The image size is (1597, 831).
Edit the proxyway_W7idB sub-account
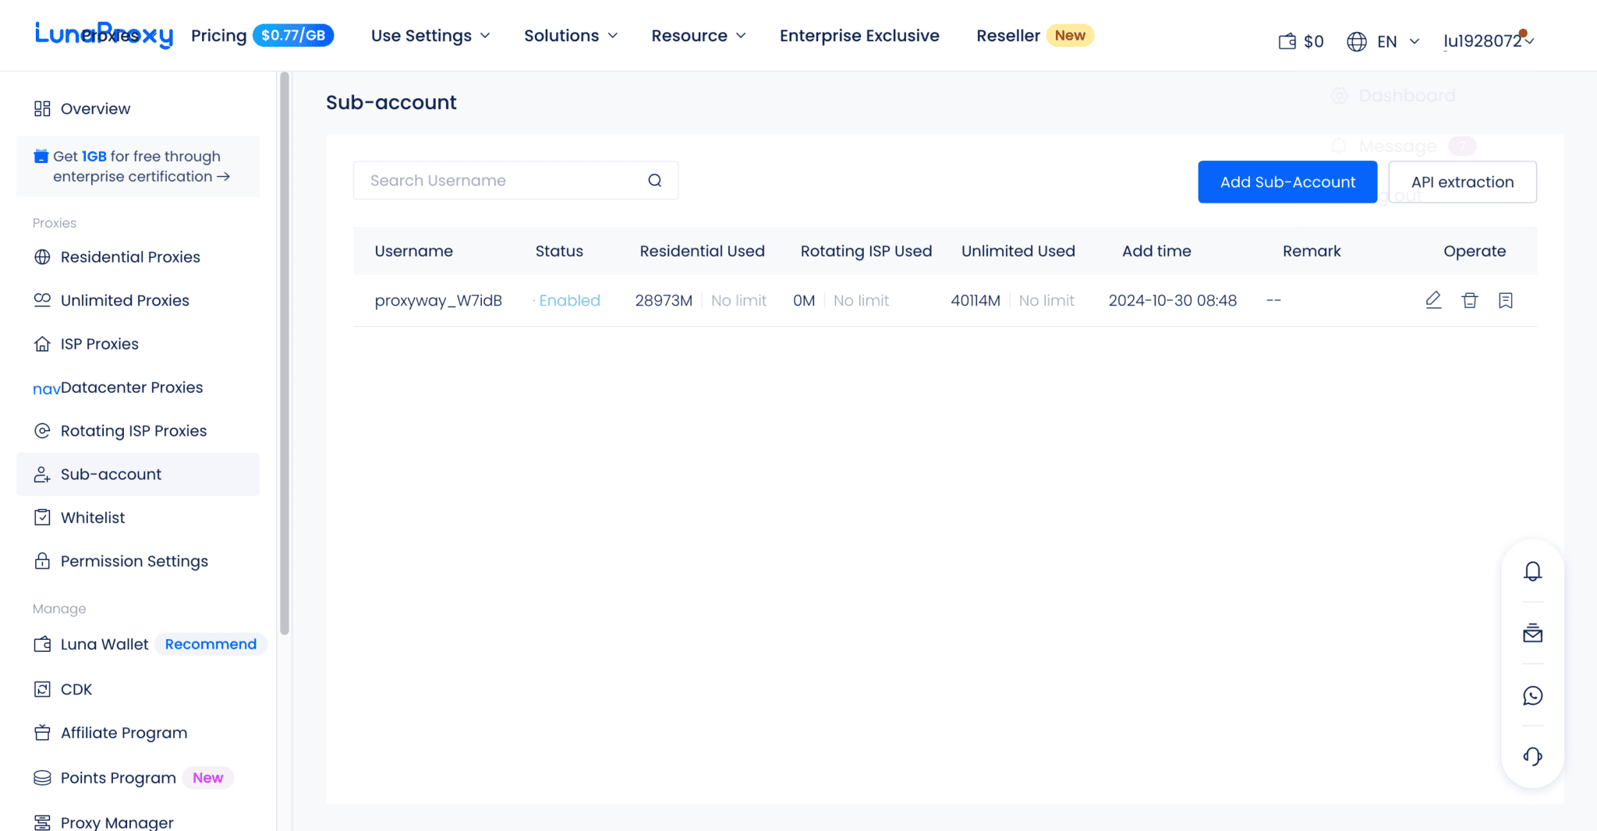(1433, 300)
